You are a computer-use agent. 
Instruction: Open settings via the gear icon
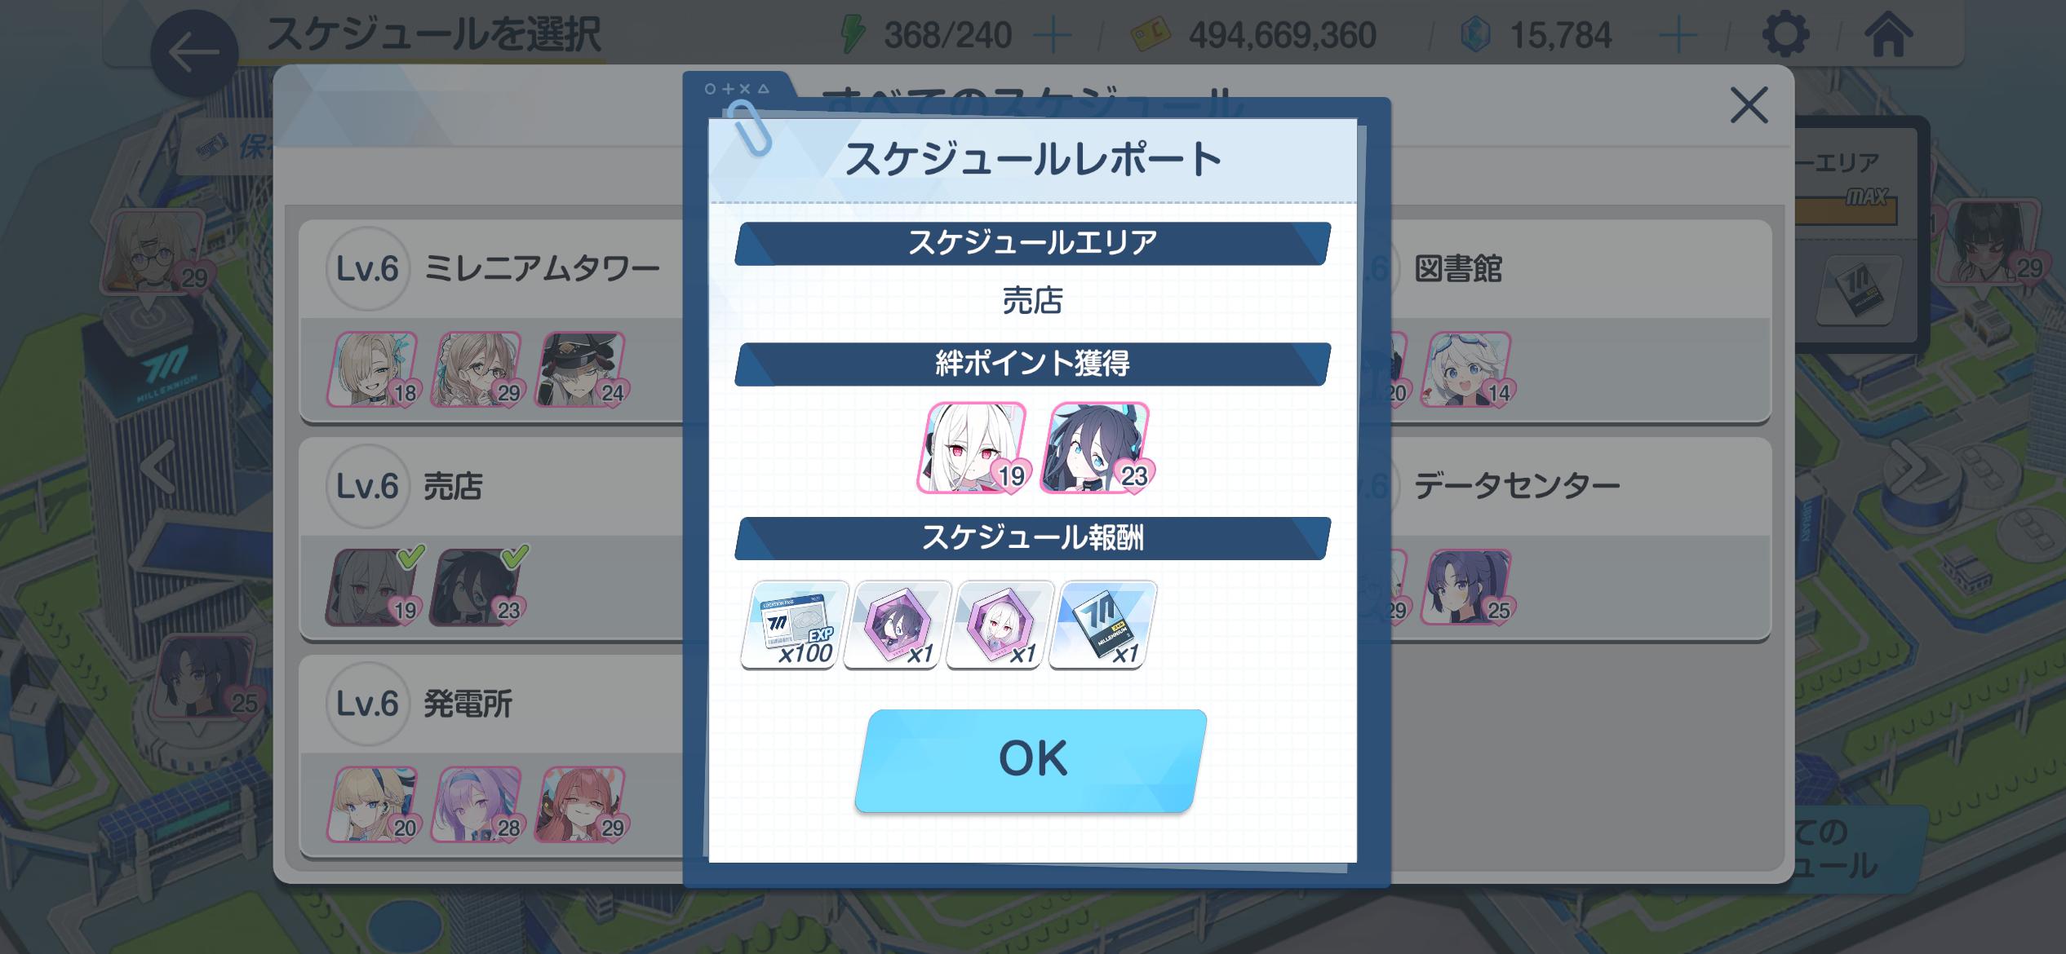click(1785, 35)
